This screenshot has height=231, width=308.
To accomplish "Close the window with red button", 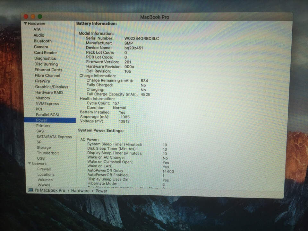I will [x=26, y=16].
